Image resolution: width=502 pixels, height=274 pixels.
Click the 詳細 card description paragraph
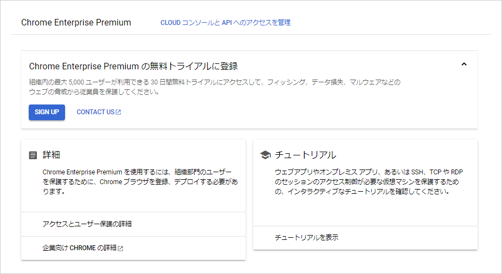coord(140,181)
